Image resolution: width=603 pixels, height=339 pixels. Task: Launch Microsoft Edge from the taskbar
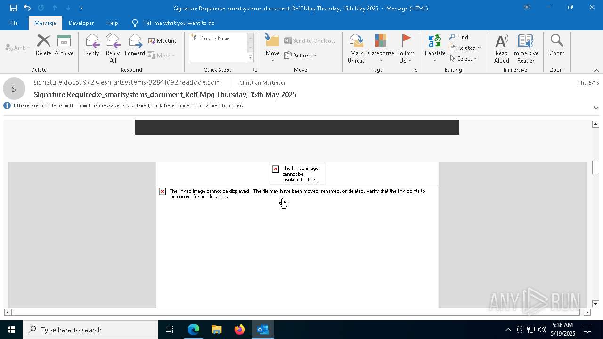coord(194,330)
